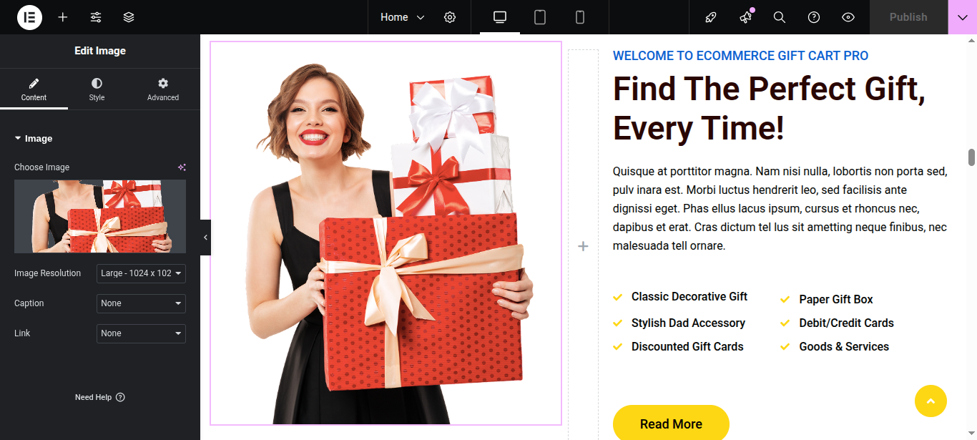The image size is (977, 440).
Task: Open page settings gear icon
Action: click(x=450, y=17)
